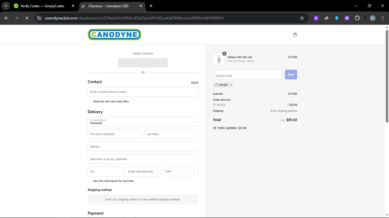Viewport: 389px width, 218px height.
Task: Open the State dropdown
Action: (x=181, y=171)
